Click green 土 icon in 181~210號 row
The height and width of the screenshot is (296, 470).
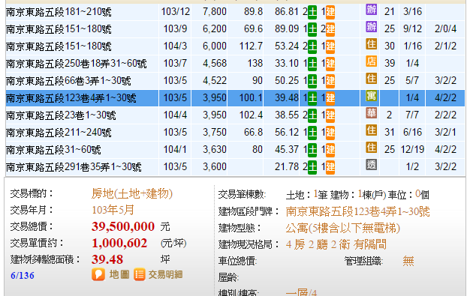coord(312,12)
